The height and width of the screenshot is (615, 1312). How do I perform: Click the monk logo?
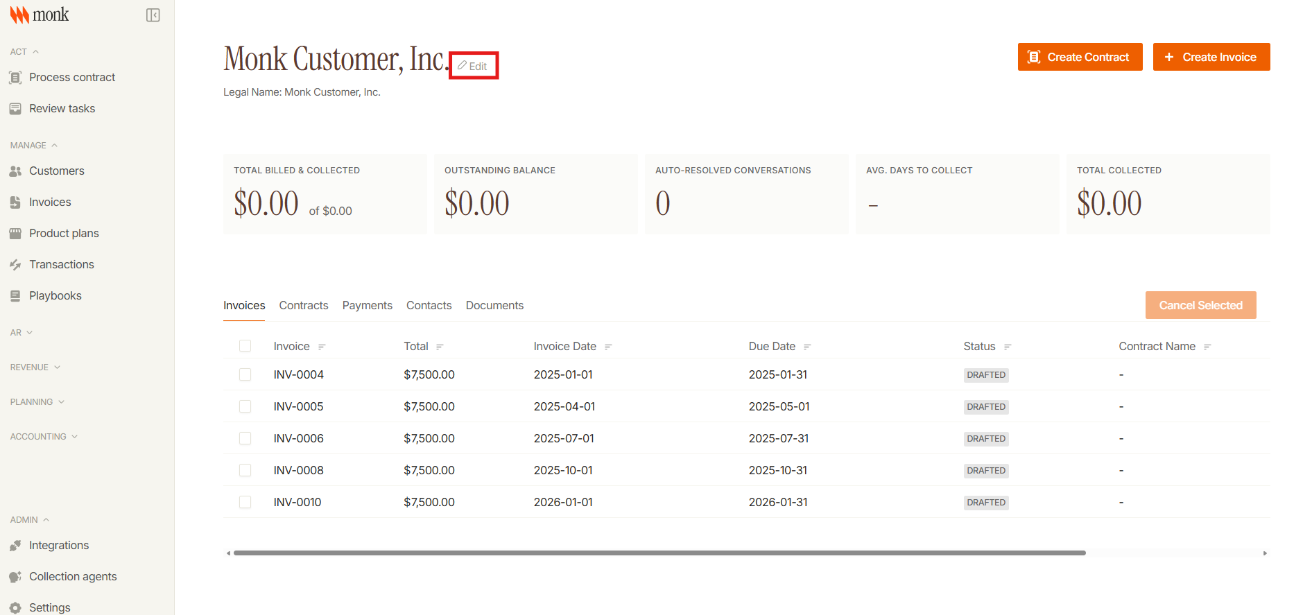click(x=40, y=15)
